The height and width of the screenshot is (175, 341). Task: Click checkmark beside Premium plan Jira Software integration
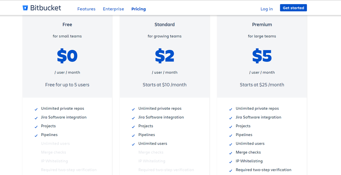231,118
